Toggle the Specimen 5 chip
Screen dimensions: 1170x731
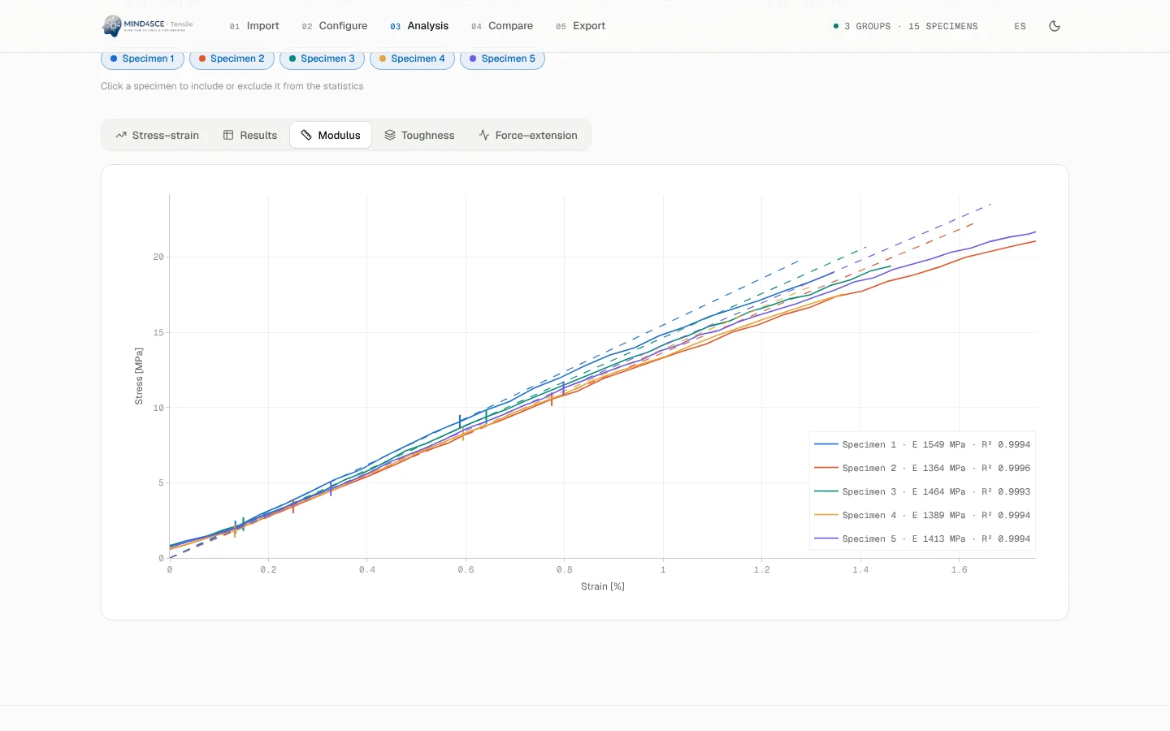[502, 58]
